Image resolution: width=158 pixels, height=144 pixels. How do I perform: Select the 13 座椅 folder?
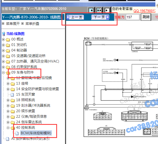click(22, 83)
